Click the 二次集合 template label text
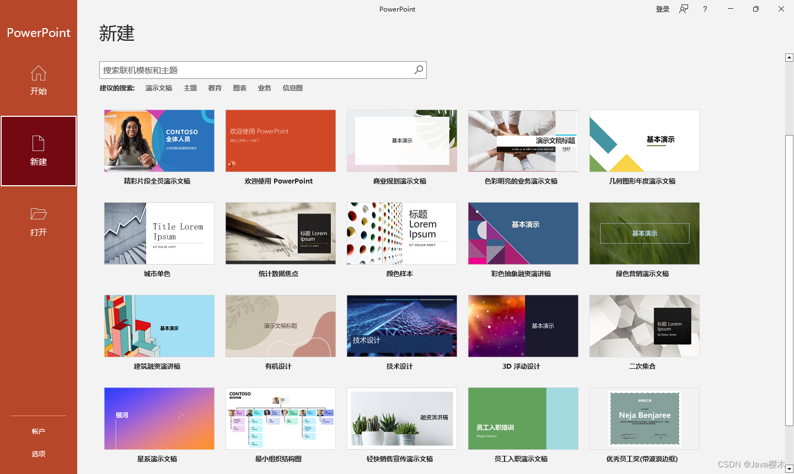The height and width of the screenshot is (474, 794). tap(642, 367)
